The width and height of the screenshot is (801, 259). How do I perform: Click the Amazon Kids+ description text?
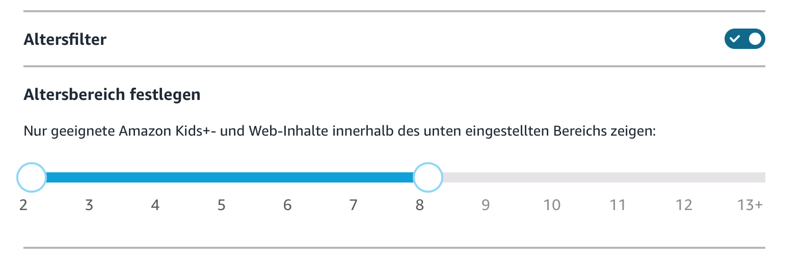pos(339,131)
